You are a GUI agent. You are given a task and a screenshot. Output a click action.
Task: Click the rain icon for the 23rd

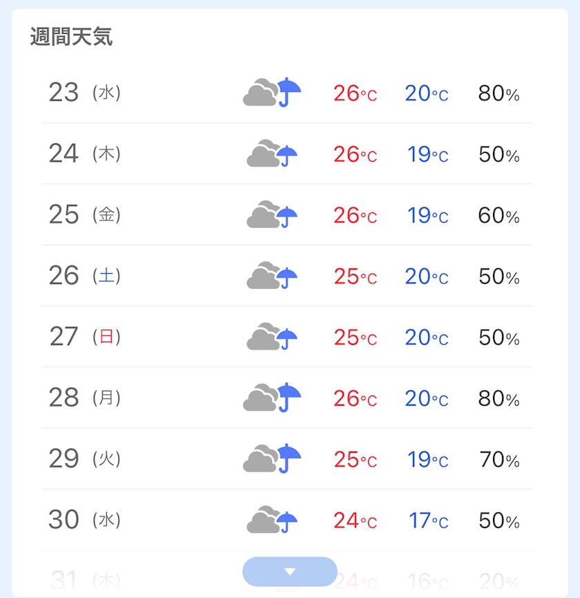272,93
